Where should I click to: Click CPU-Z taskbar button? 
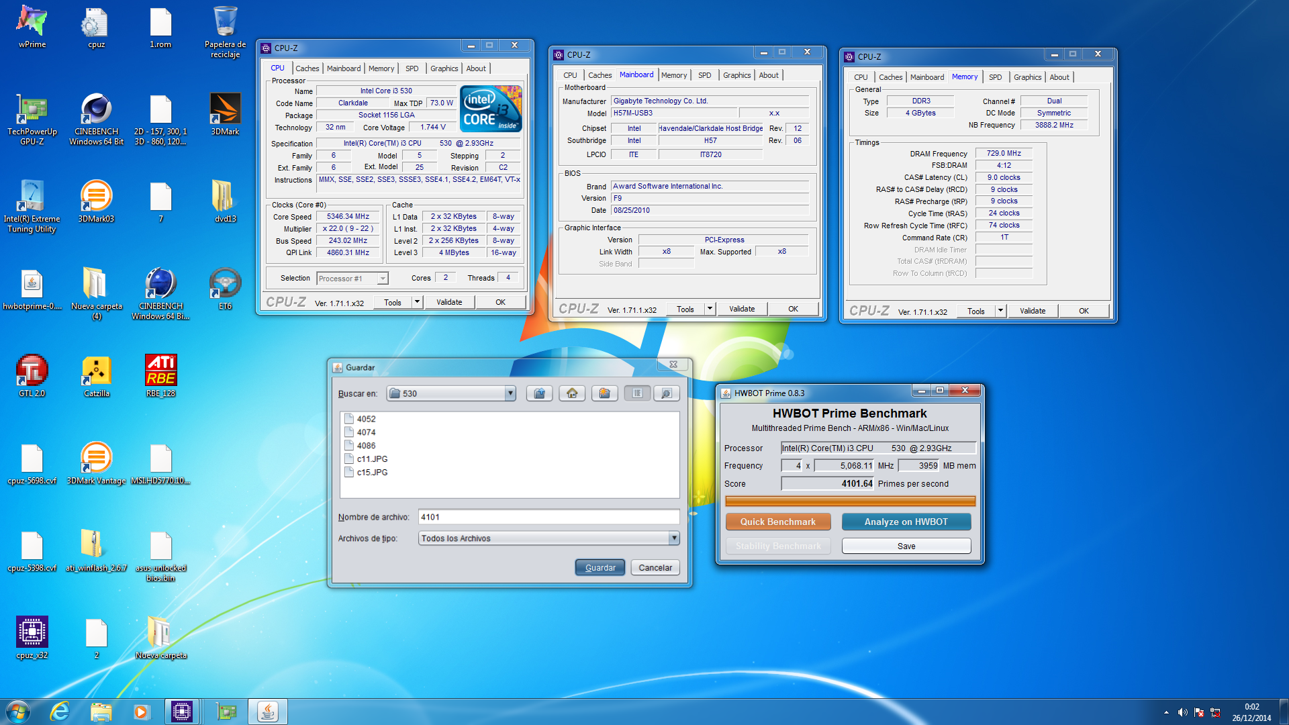pos(182,712)
